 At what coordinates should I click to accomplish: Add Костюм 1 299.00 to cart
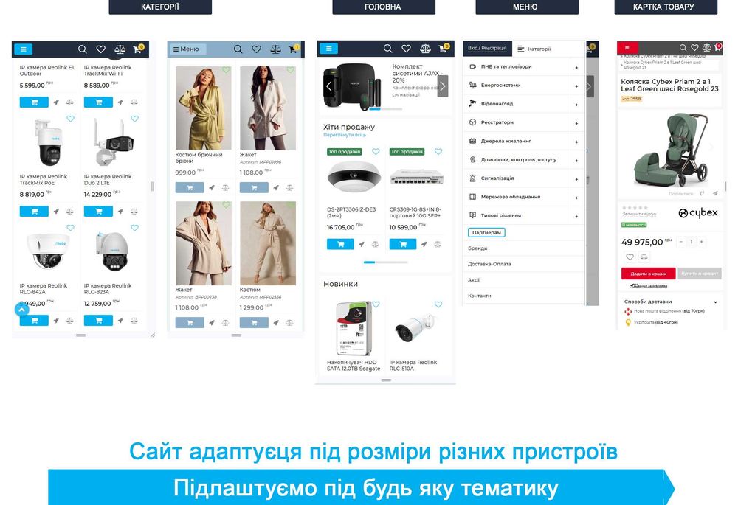(254, 323)
